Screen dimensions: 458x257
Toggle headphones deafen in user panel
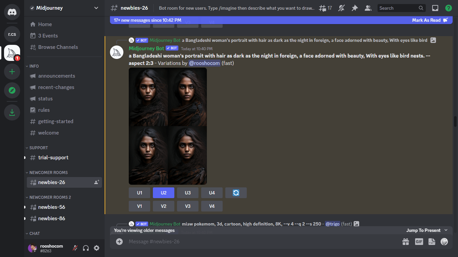point(86,248)
